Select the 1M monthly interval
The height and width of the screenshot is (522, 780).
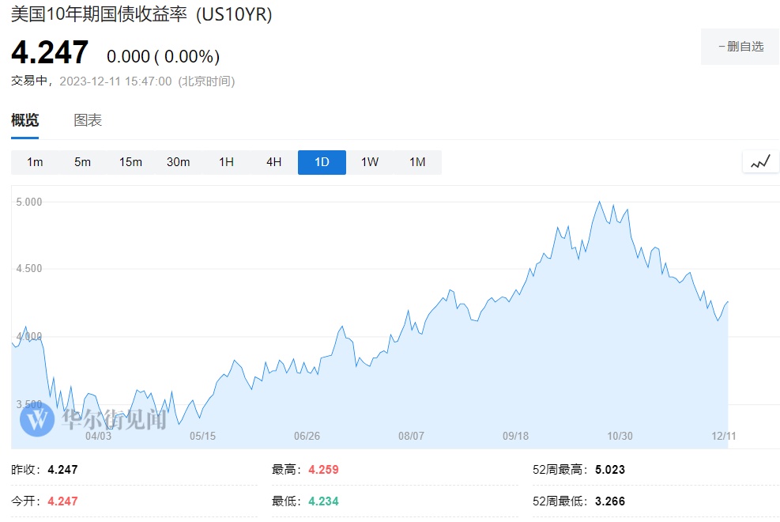pyautogui.click(x=417, y=162)
